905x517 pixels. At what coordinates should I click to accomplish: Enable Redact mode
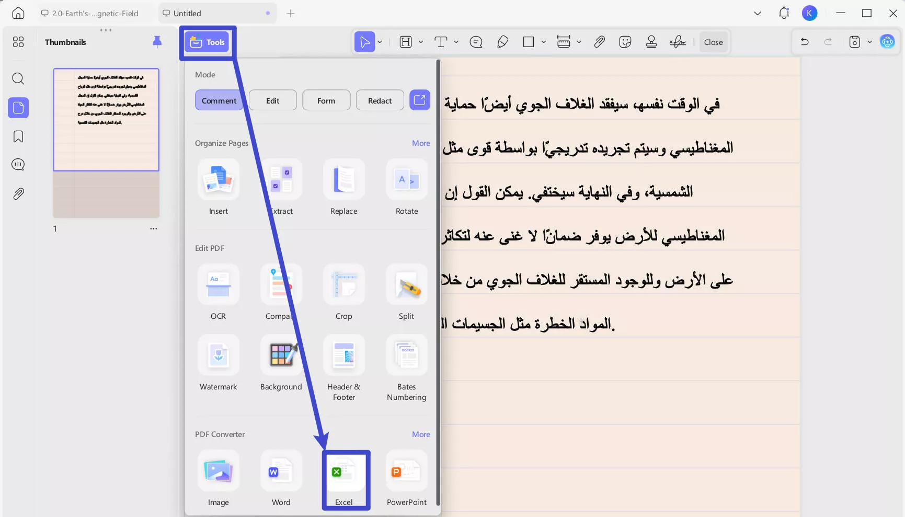(x=380, y=100)
